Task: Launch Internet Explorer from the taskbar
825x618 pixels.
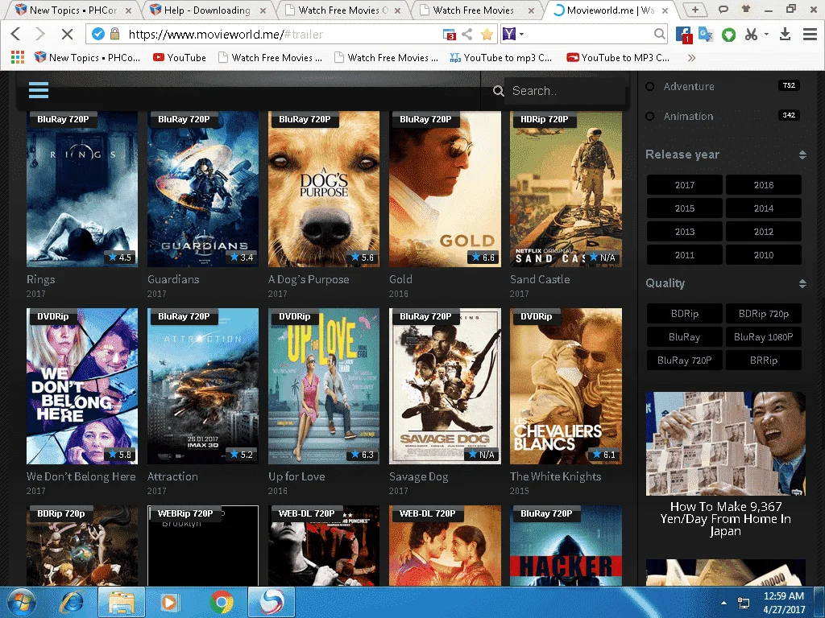Action: point(72,602)
